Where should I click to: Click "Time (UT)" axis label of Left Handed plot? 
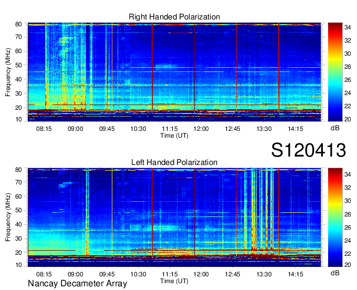174,281
